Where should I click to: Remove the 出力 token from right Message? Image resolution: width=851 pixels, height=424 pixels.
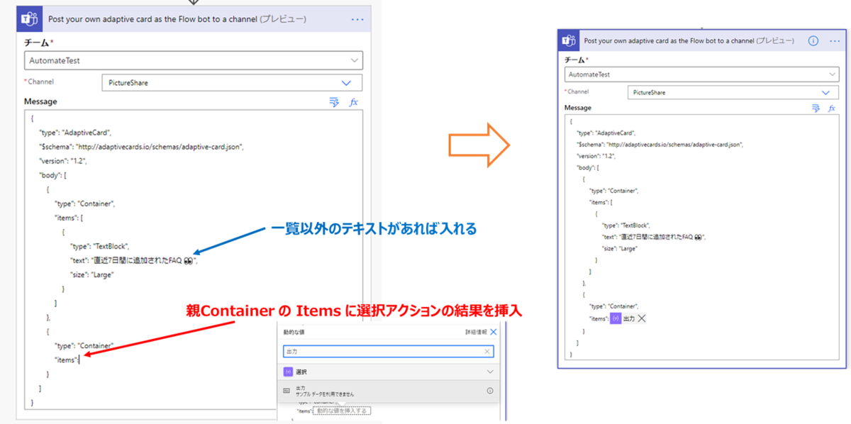pyautogui.click(x=642, y=319)
